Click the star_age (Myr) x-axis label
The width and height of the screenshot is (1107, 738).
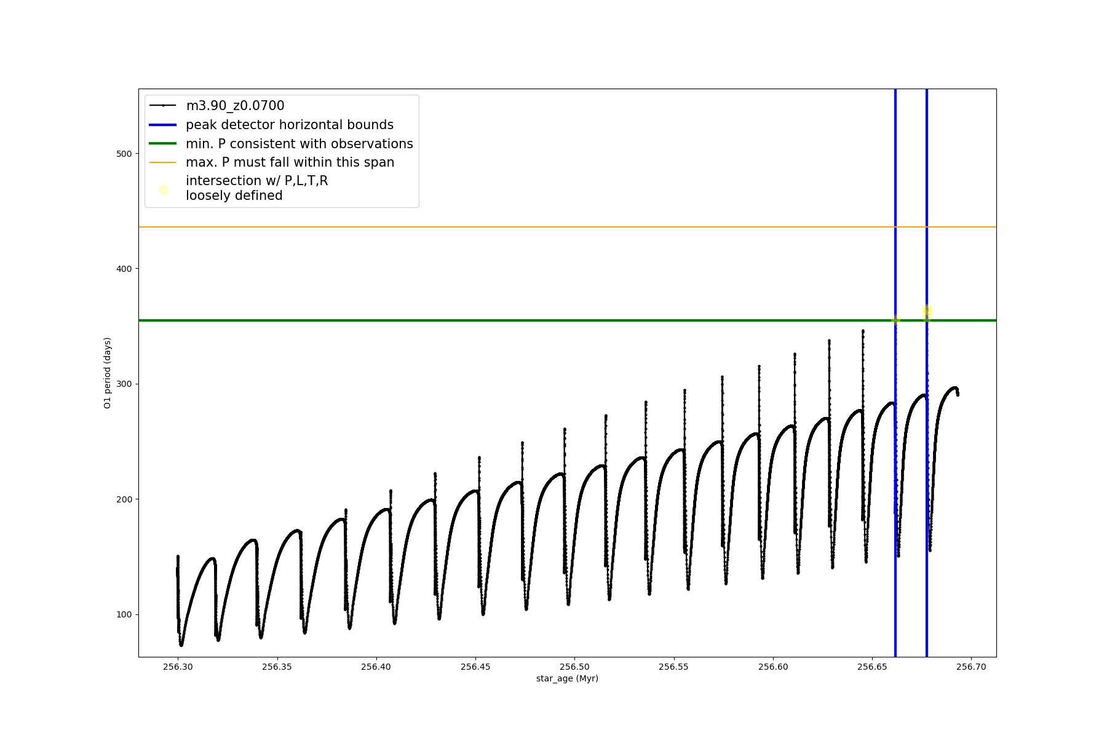tap(567, 678)
